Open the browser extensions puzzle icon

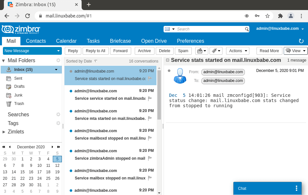280,16
